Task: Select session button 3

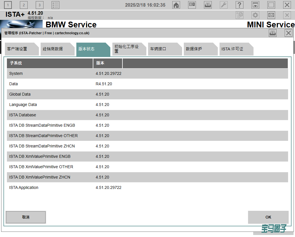Action: pyautogui.click(x=39, y=5)
